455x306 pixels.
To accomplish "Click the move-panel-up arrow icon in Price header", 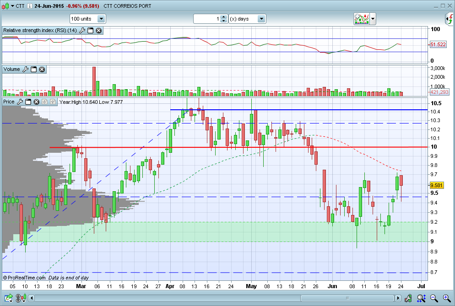I will [x=53, y=102].
